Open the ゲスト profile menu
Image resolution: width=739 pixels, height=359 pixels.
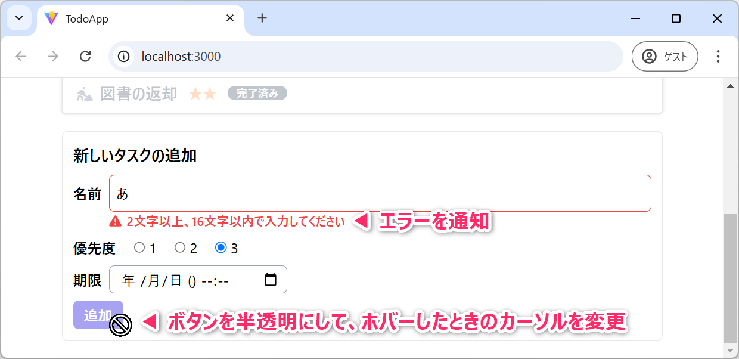pos(665,57)
